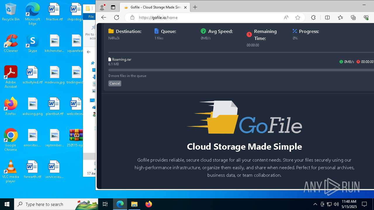Open Edge Extensions menu
374x210 pixels.
(313, 17)
